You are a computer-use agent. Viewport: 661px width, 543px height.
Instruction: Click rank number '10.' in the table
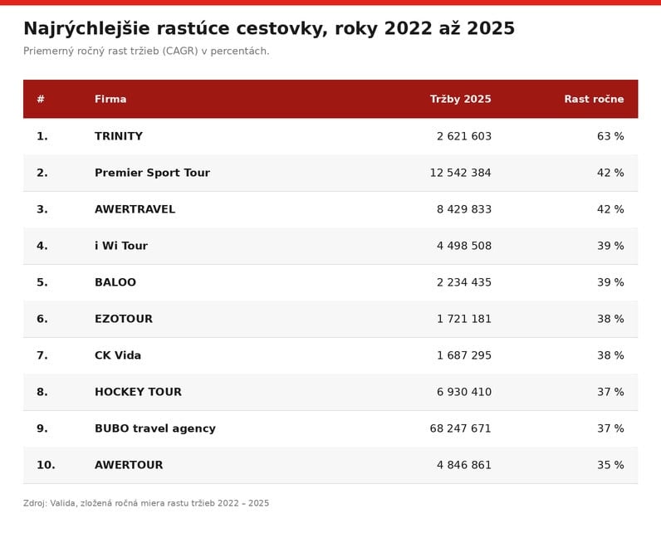[x=46, y=465]
